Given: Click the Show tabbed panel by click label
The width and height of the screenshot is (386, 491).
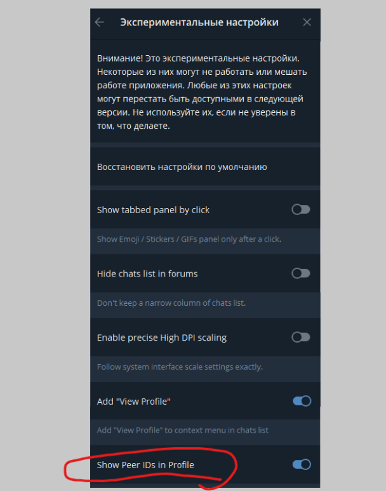Looking at the screenshot, I should (153, 210).
